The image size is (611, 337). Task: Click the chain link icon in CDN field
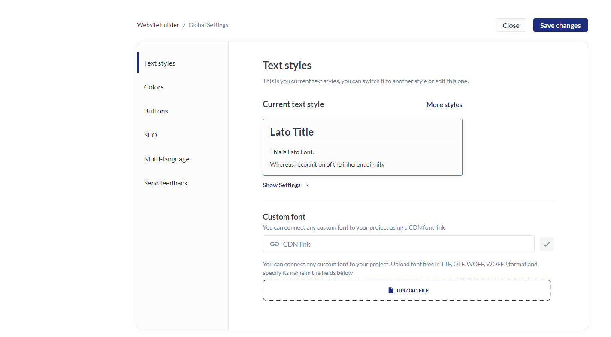point(275,244)
